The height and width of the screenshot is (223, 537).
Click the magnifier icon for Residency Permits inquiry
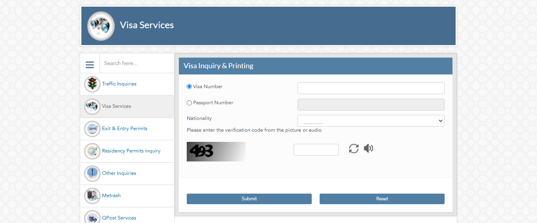pyautogui.click(x=92, y=151)
